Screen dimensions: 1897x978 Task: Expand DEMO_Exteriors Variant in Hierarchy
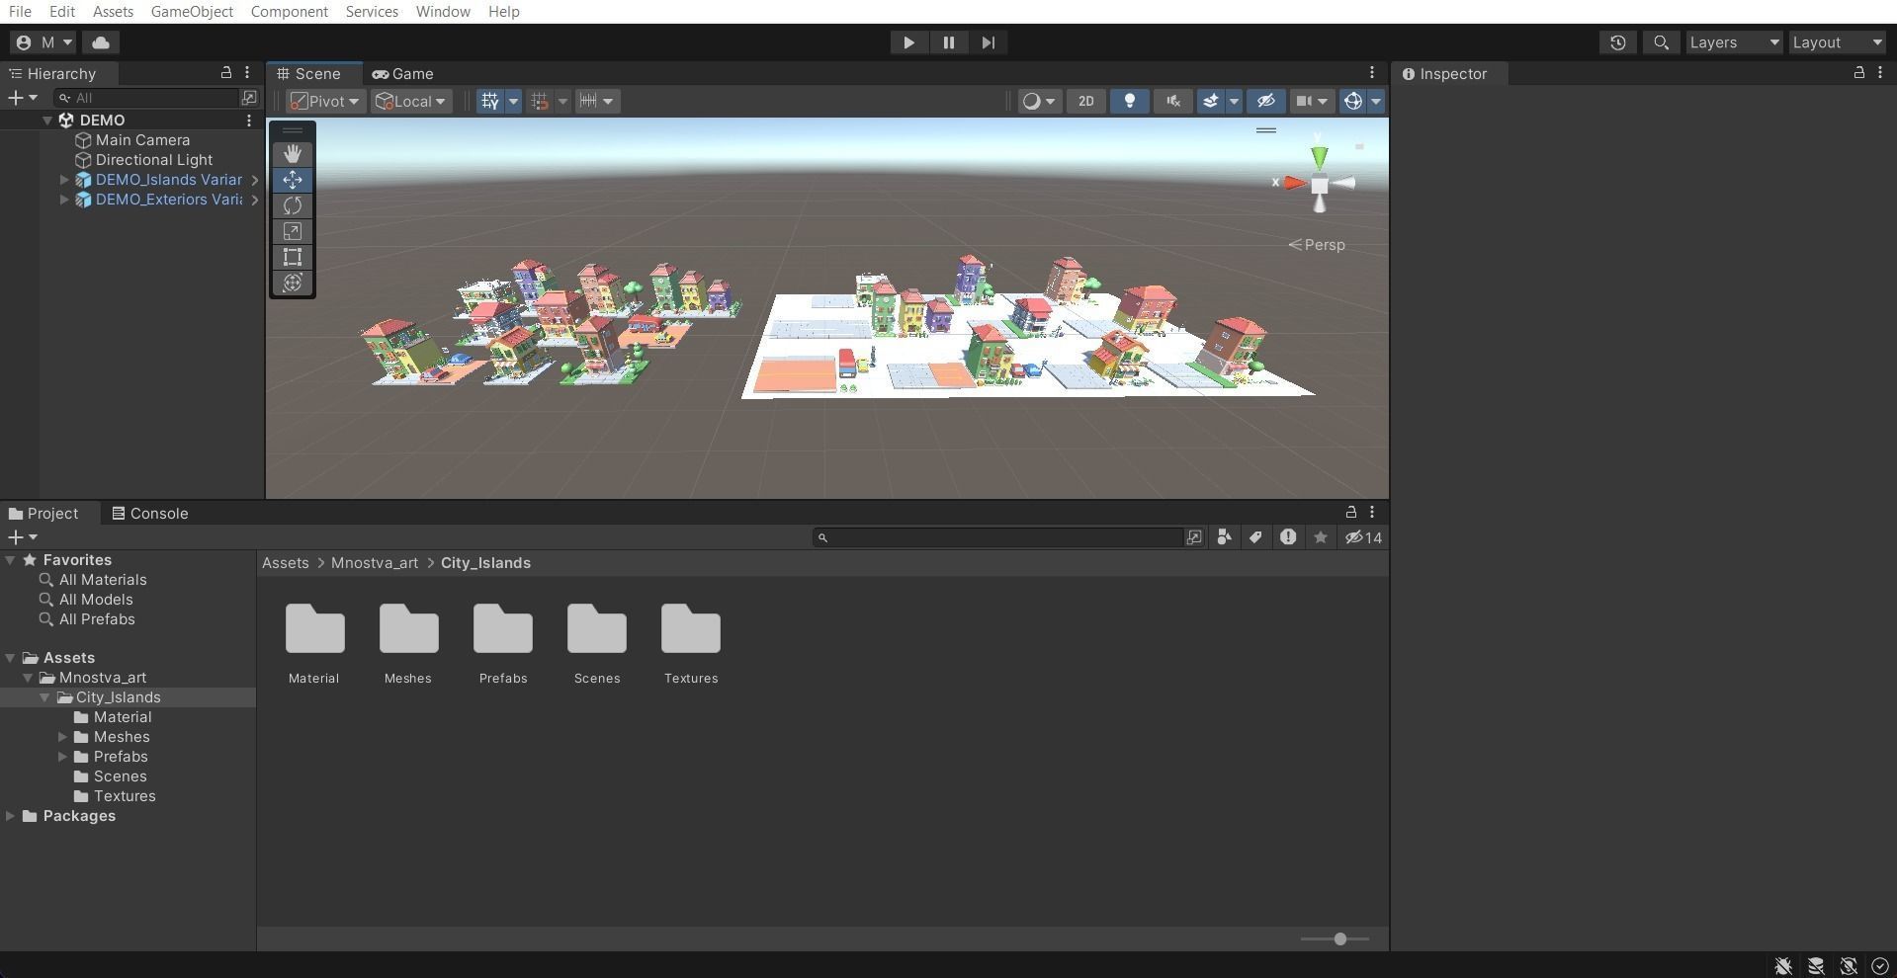[x=64, y=200]
